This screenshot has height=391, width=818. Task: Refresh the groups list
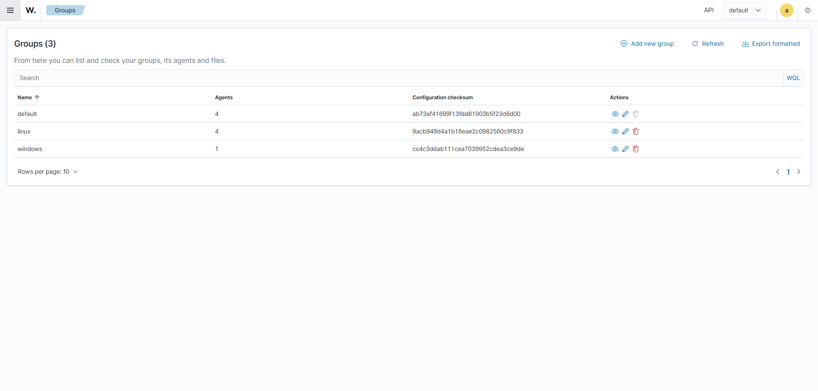[708, 44]
